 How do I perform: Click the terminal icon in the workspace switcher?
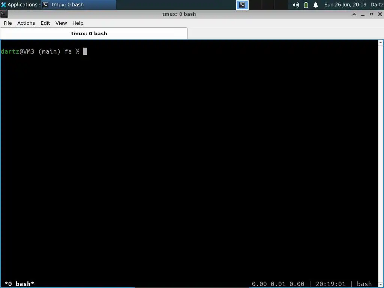click(242, 5)
